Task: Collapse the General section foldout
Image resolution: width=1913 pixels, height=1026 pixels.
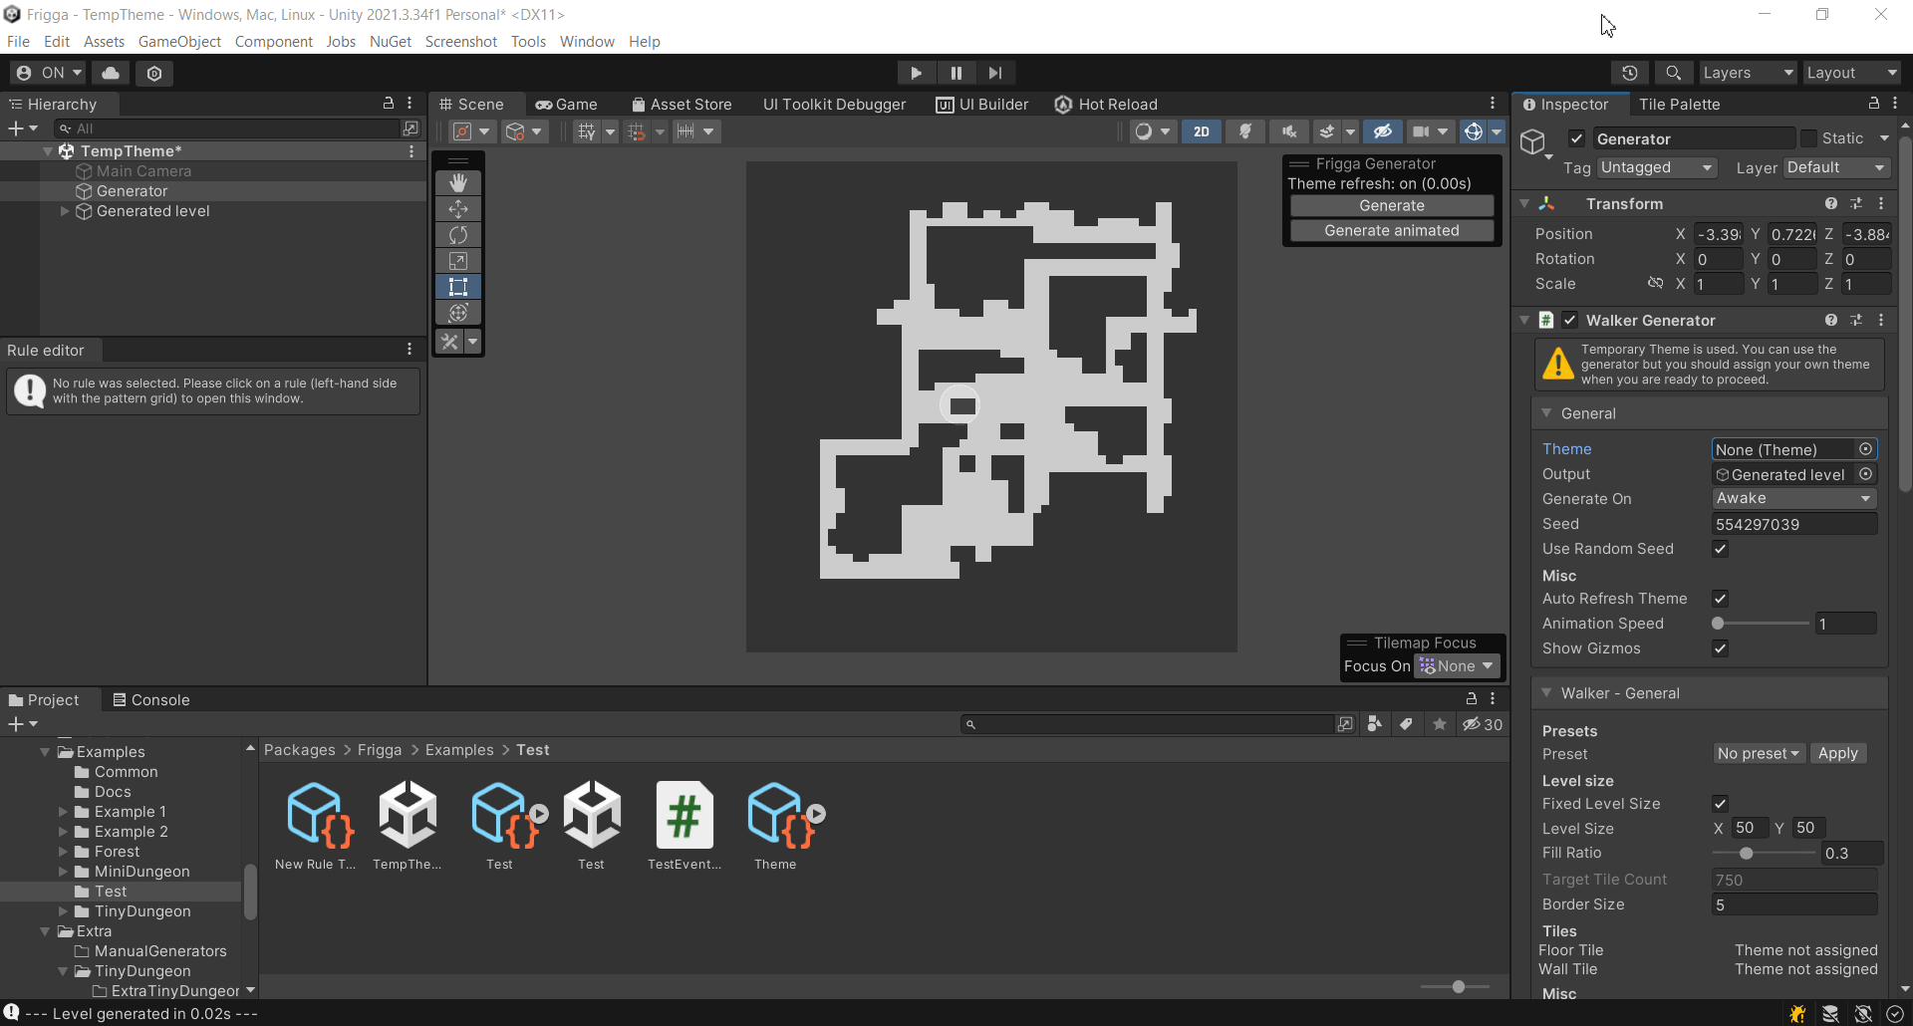Action: tap(1546, 413)
